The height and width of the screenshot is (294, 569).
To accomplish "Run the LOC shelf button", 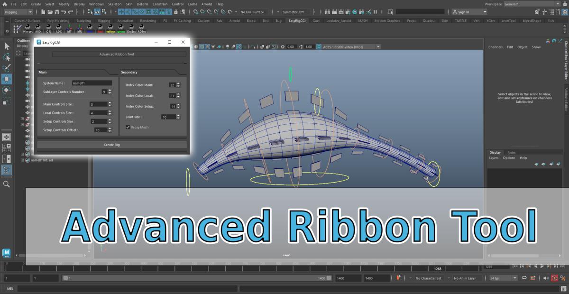I will [x=59, y=28].
